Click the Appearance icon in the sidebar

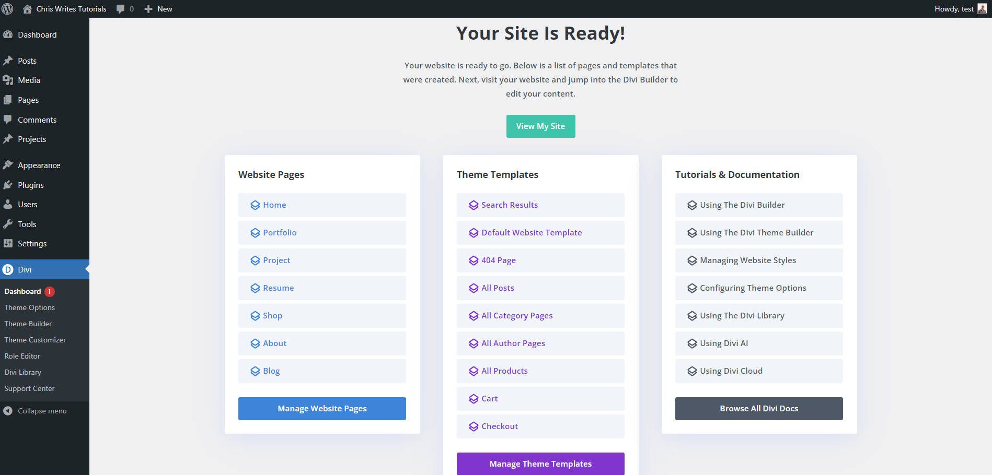click(x=8, y=164)
